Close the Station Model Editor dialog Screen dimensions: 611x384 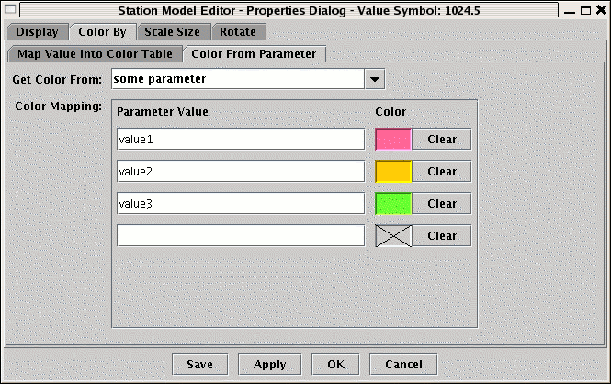tap(600, 10)
